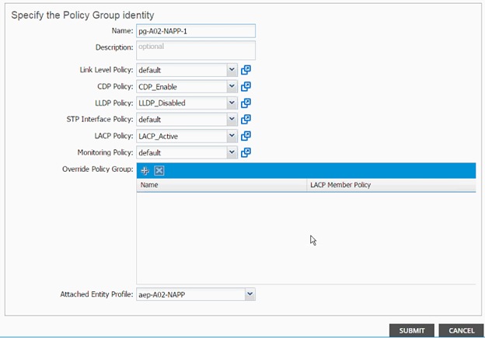Click the 'Monitoring Policy:' label
This screenshot has width=485, height=338.
pos(105,152)
